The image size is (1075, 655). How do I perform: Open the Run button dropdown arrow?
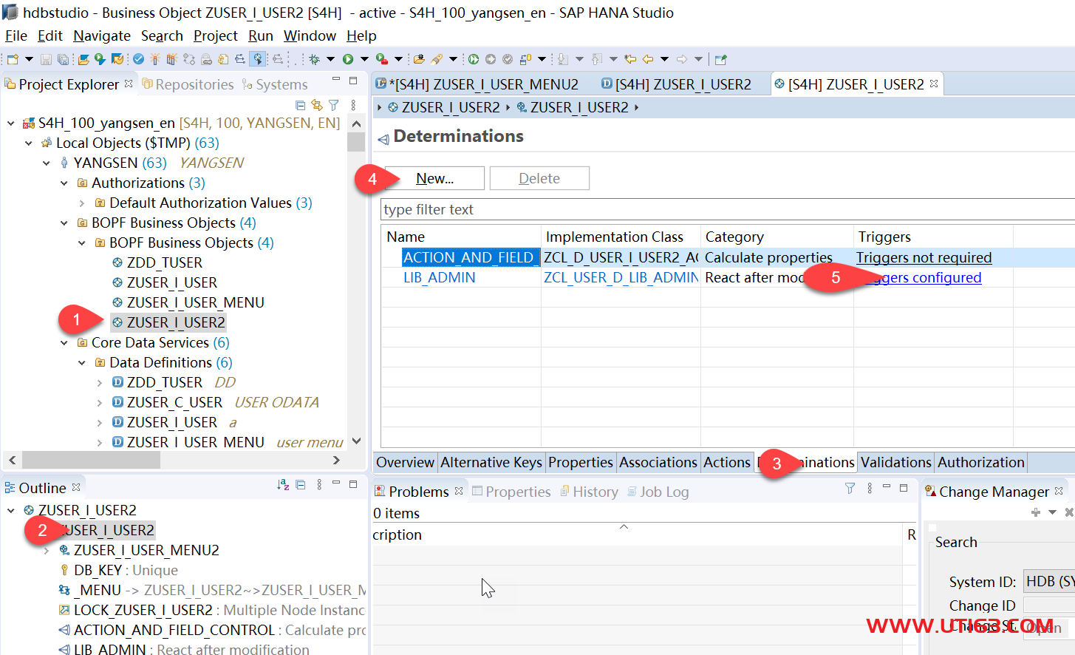coord(364,59)
